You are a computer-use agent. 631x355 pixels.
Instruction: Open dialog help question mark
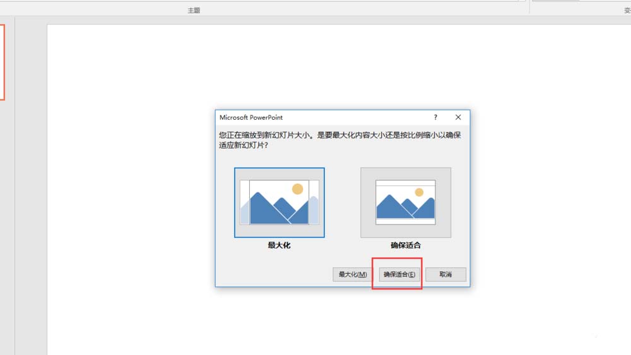435,117
